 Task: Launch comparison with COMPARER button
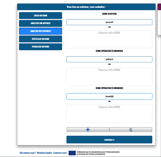(109, 140)
